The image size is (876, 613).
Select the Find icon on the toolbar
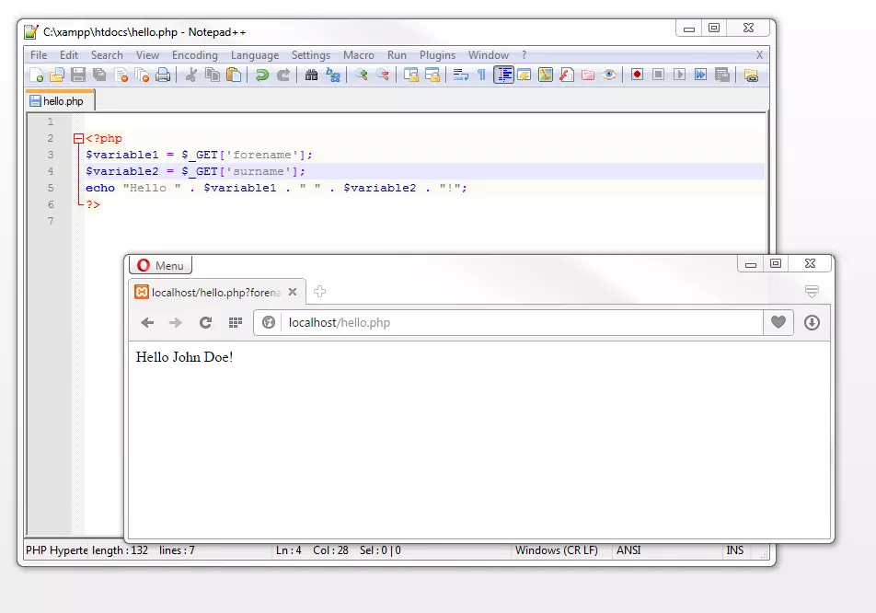point(310,75)
